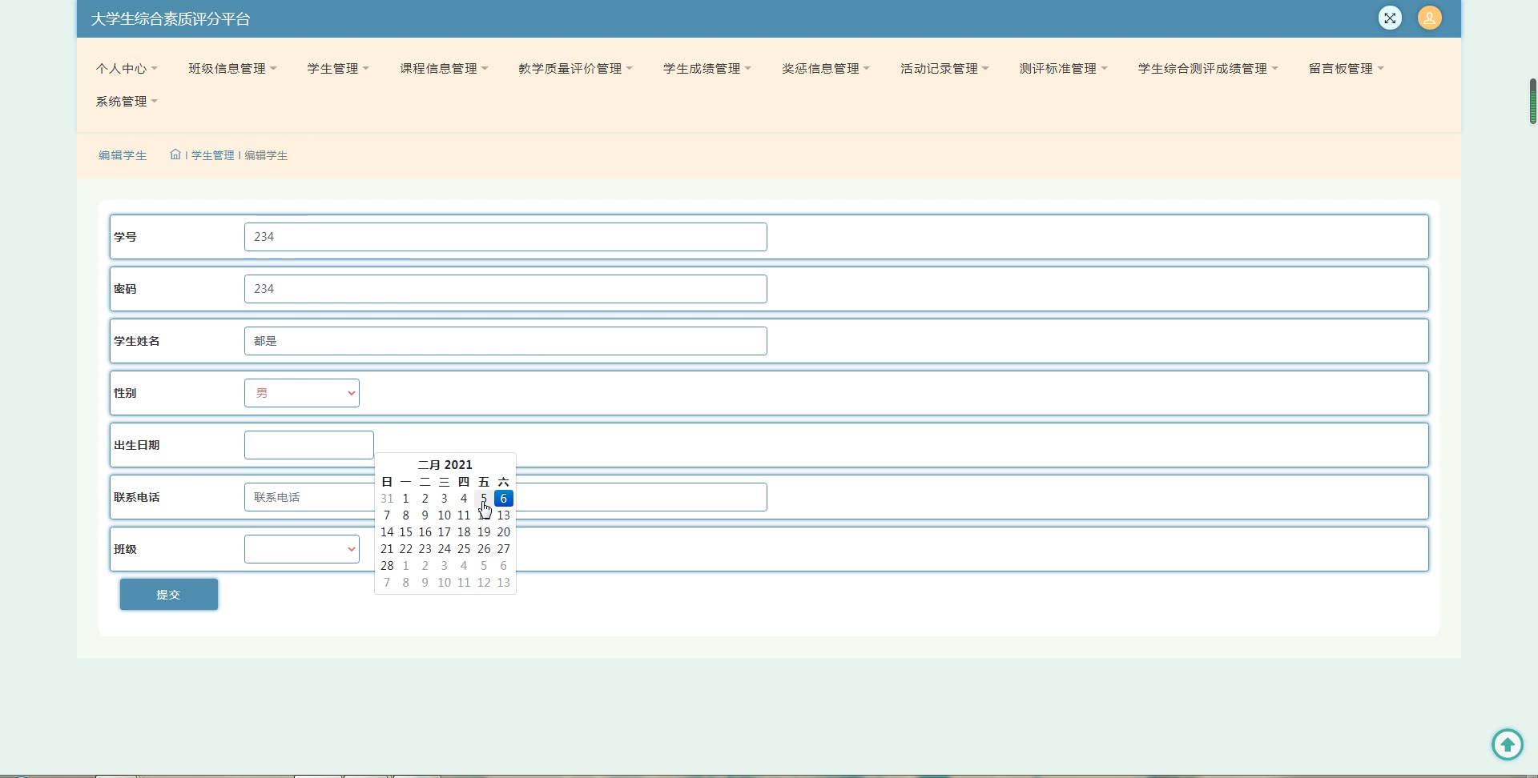
Task: Choose February 28 in the calendar
Action: [x=387, y=565]
